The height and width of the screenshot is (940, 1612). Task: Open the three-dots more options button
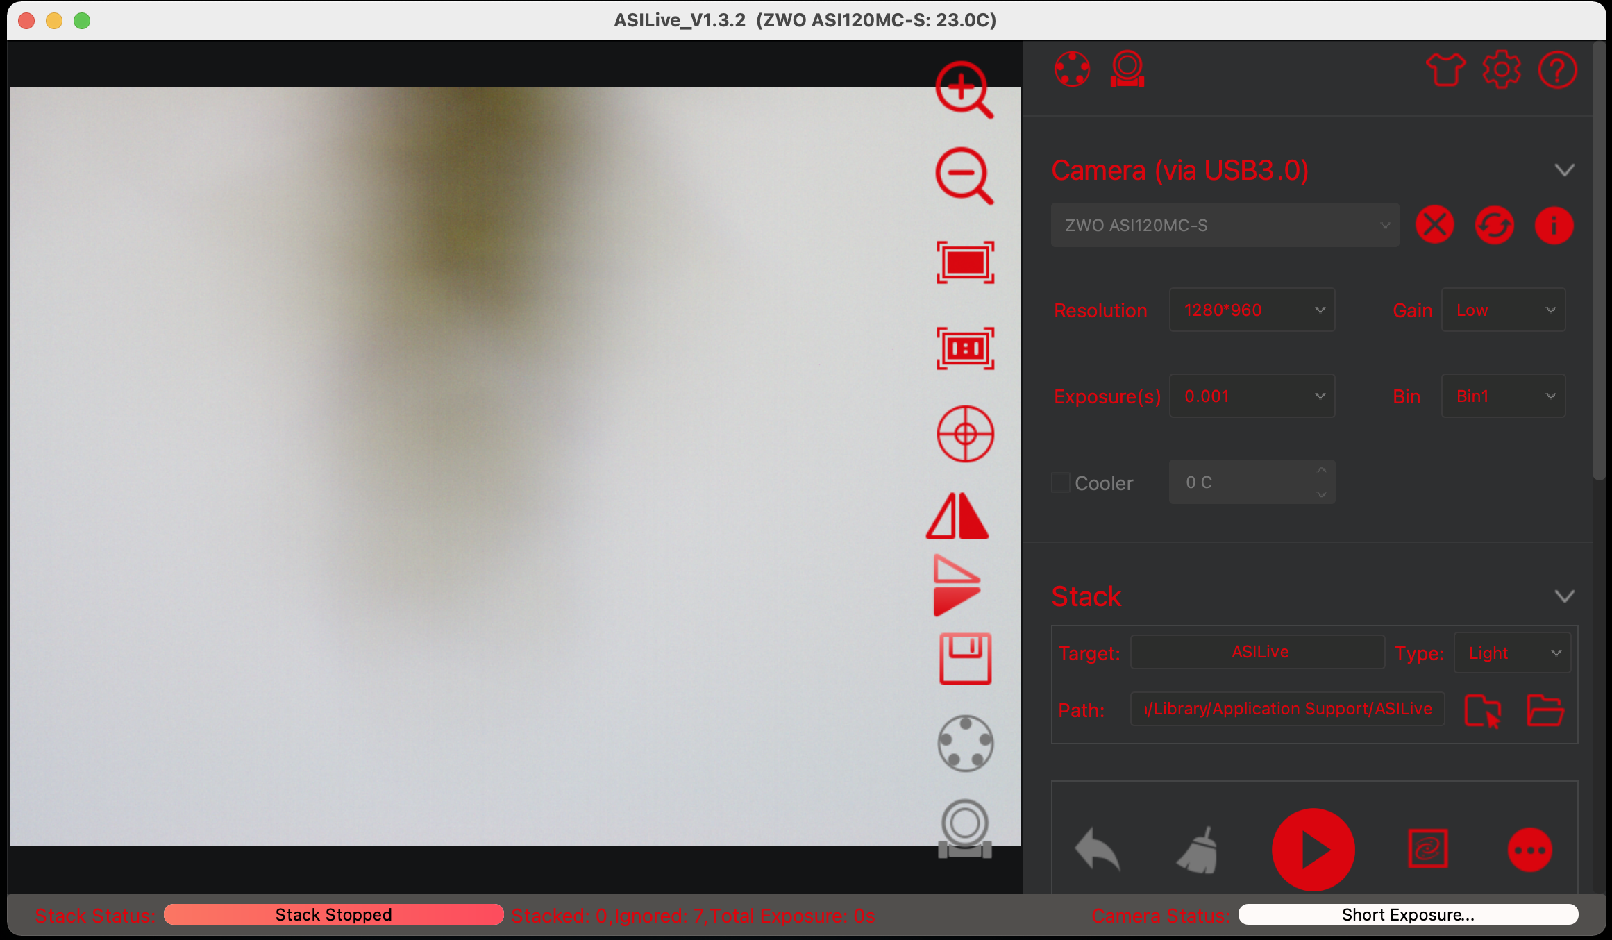(x=1529, y=850)
